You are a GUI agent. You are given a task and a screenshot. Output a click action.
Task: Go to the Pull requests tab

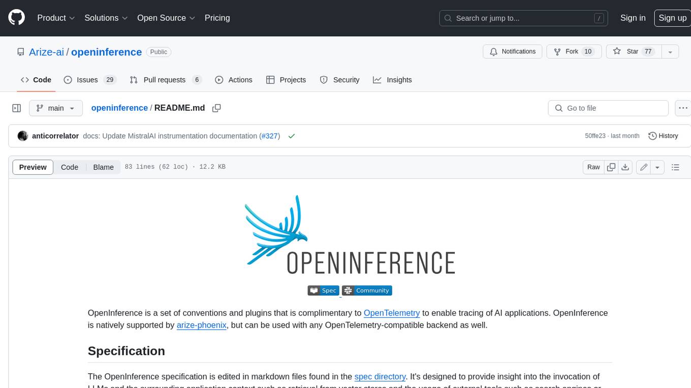[x=165, y=80]
